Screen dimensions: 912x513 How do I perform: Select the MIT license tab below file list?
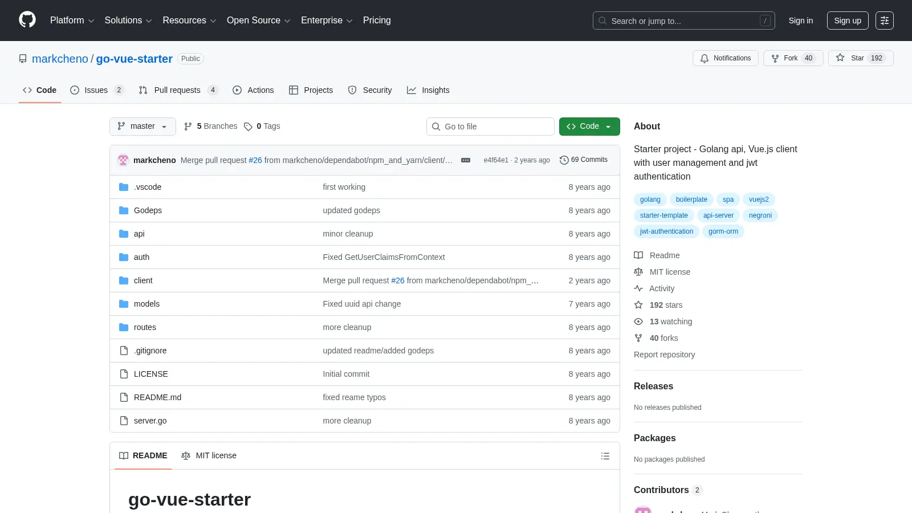click(x=209, y=456)
